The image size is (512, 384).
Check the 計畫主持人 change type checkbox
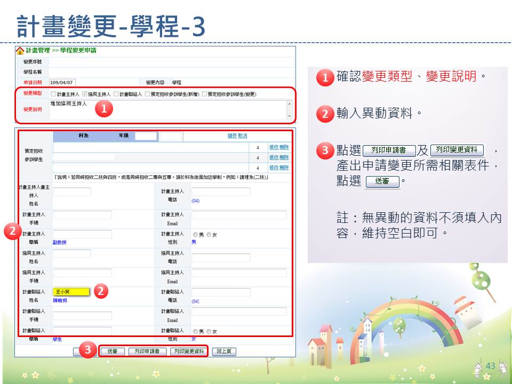click(53, 94)
